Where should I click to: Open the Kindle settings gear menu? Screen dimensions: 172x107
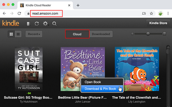tap(45, 23)
